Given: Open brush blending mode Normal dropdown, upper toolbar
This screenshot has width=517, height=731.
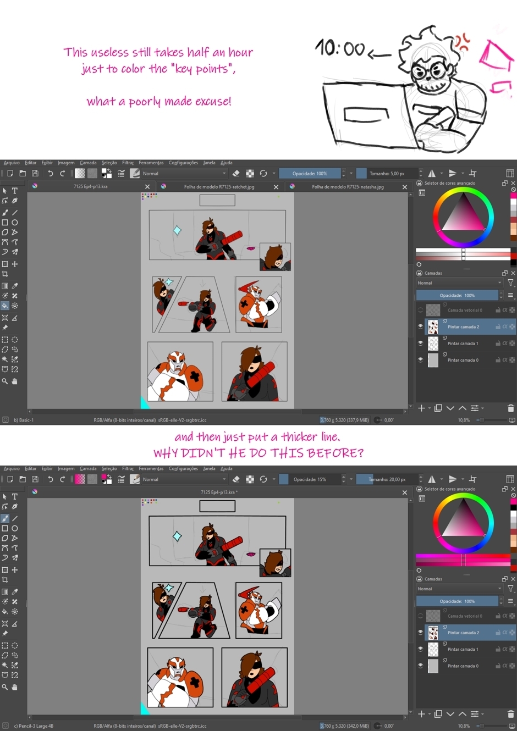Looking at the screenshot, I should (x=184, y=173).
